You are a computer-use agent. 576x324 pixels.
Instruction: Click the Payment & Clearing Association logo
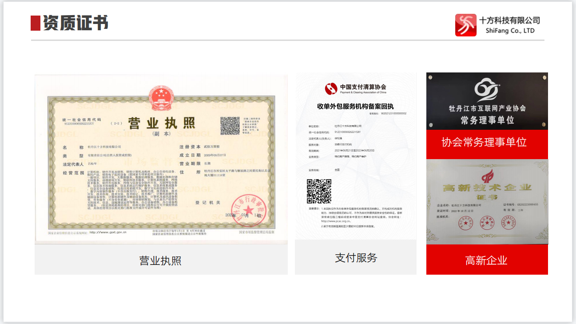click(331, 89)
